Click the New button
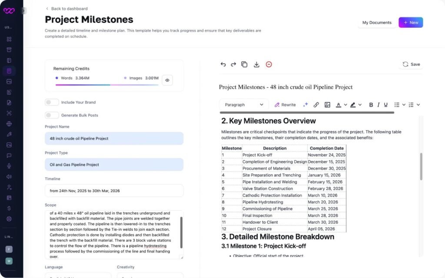This screenshot has height=278, width=445. [x=411, y=23]
